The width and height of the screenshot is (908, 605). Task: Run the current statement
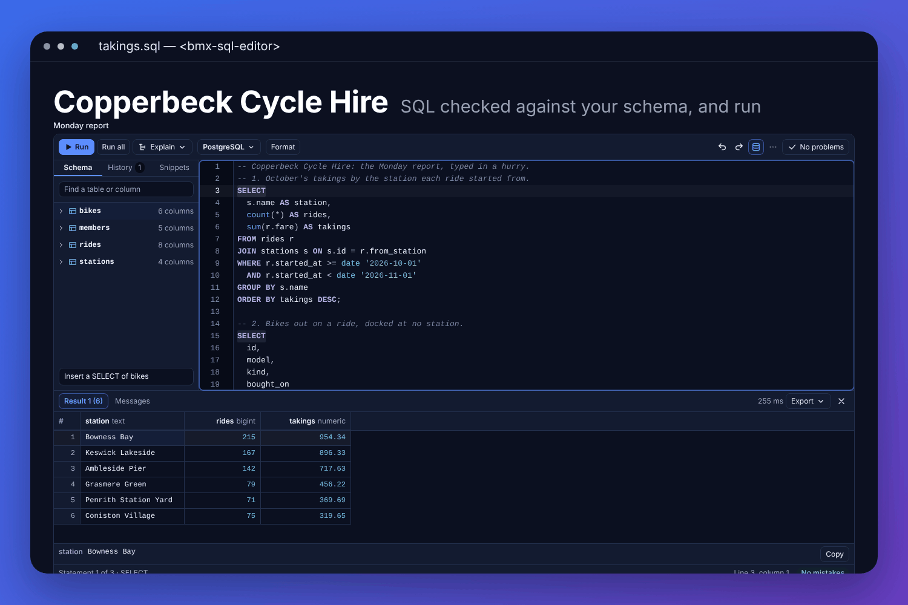76,147
